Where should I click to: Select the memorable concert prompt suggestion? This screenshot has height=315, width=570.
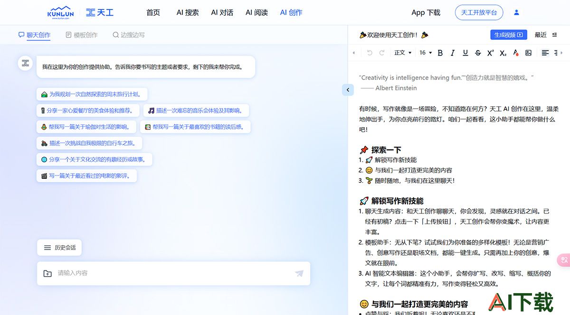pyautogui.click(x=196, y=111)
